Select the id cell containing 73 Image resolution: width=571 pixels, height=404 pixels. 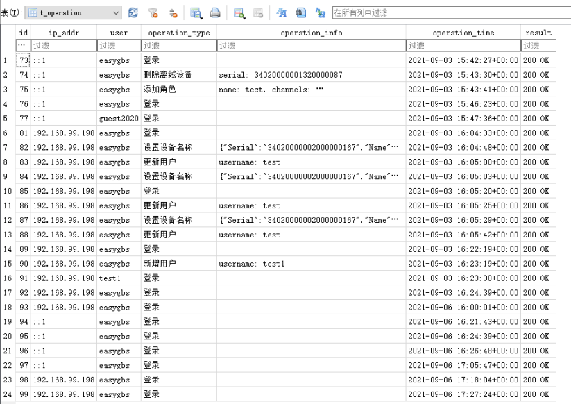pos(24,60)
